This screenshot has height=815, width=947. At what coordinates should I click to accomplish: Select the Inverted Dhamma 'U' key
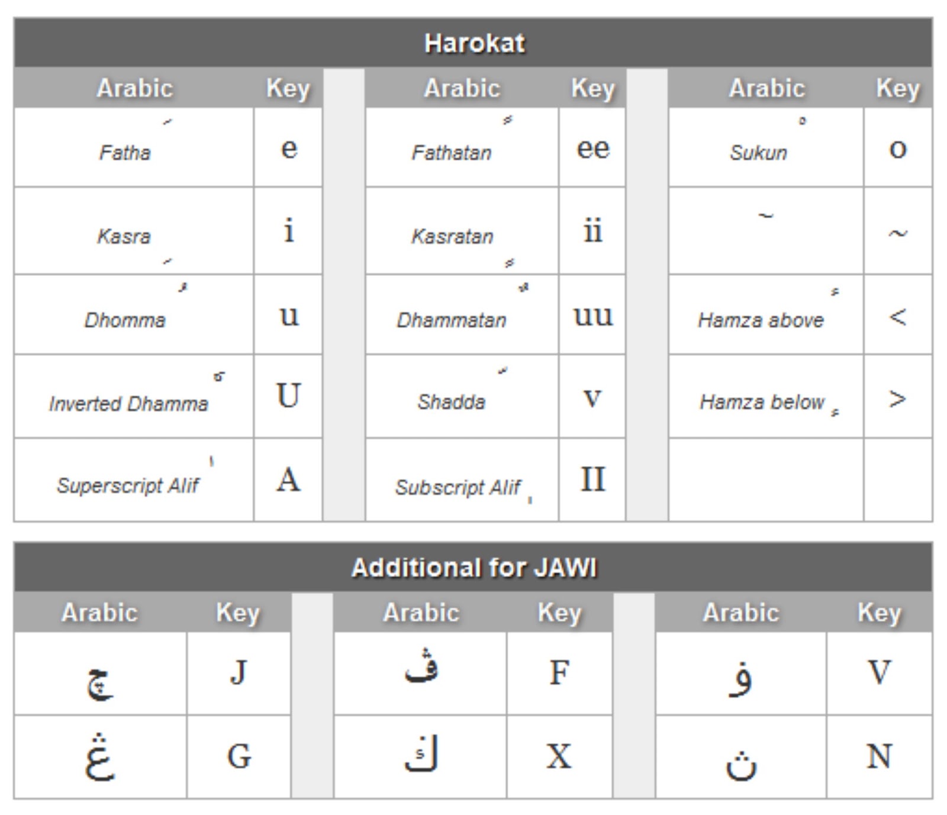tap(288, 397)
